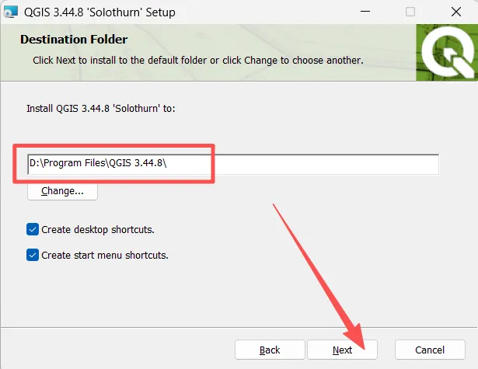The image size is (478, 369).
Task: Go back with the Back button
Action: [x=270, y=350]
